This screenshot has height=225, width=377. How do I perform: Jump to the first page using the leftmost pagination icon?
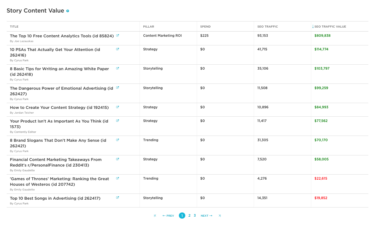[155, 215]
